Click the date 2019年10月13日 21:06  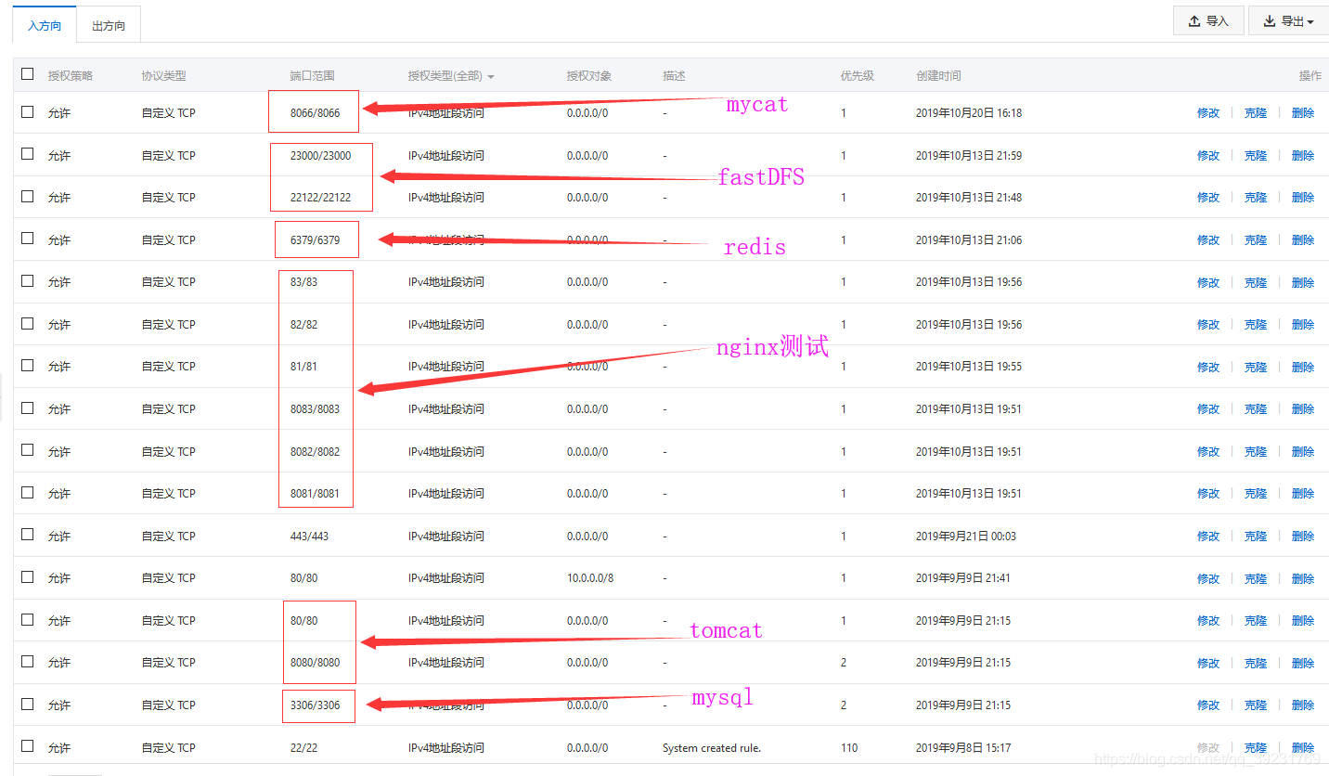click(x=969, y=240)
